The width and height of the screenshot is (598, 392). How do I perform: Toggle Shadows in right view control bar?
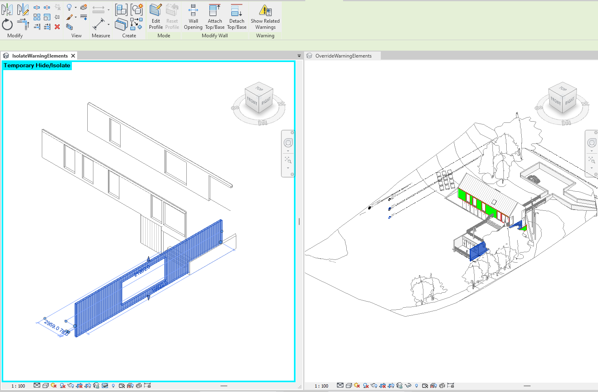[x=366, y=386]
